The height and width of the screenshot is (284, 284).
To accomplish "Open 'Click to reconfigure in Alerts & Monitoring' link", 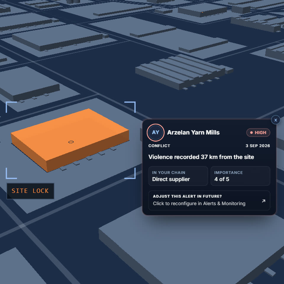I will tap(199, 204).
